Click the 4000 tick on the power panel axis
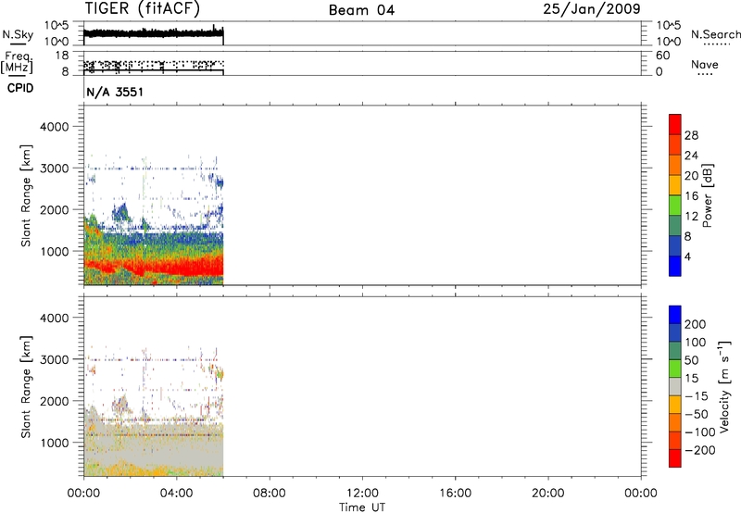741x513 pixels. pos(55,127)
